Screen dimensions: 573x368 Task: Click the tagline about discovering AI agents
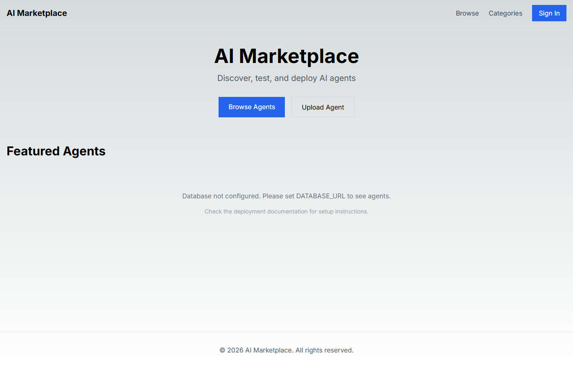[286, 78]
